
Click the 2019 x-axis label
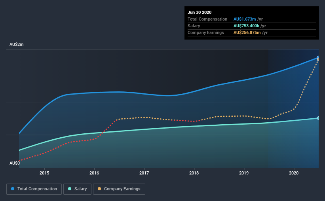[x=244, y=173]
